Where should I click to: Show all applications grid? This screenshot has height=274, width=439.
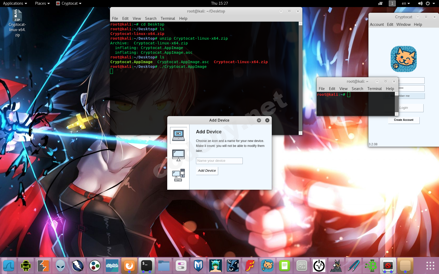[x=430, y=266]
